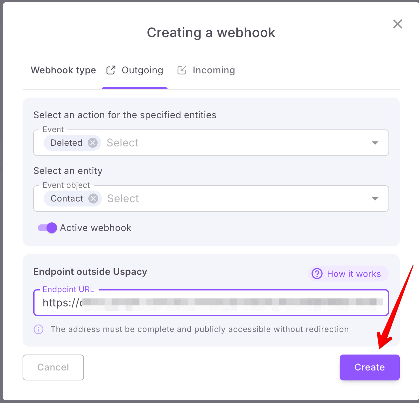Disable the Active webhook switch

pos(47,228)
